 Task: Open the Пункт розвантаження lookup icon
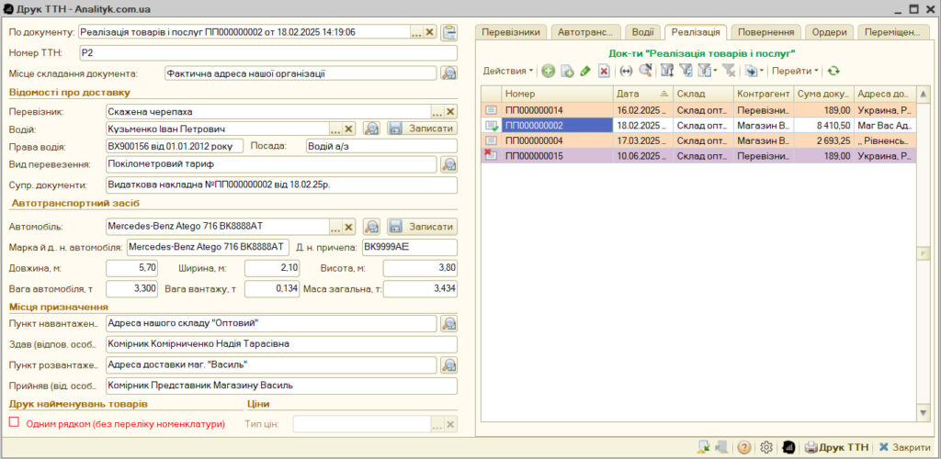(x=448, y=365)
